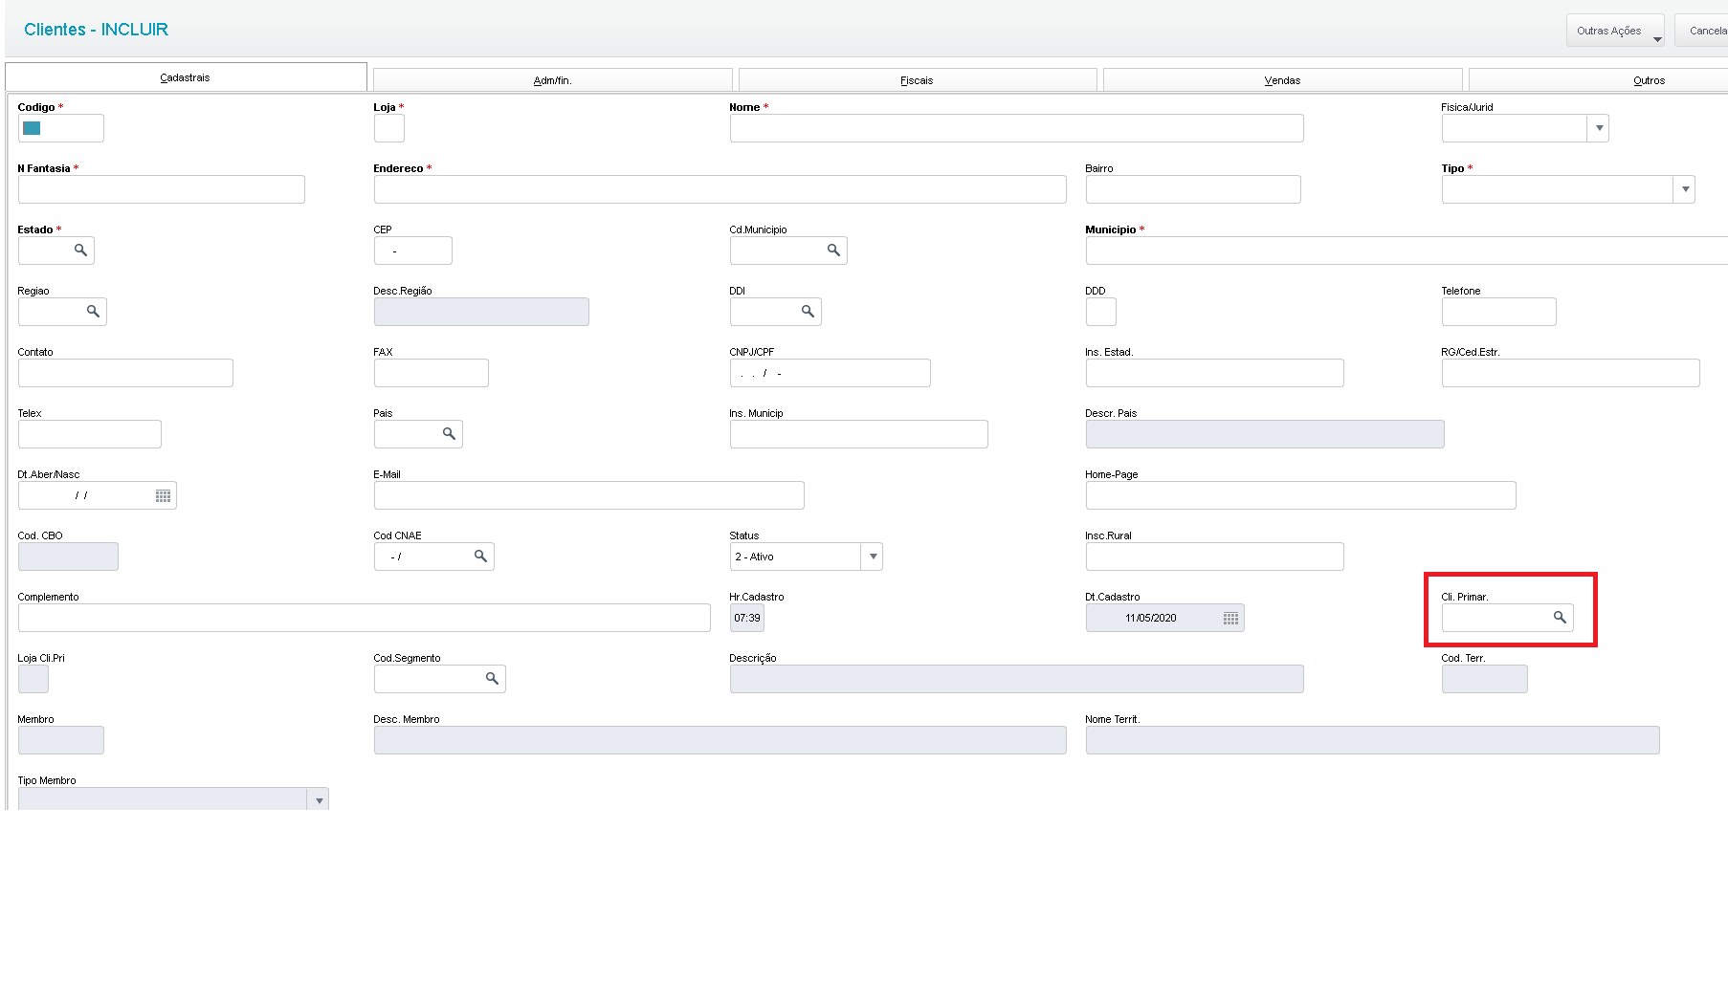
Task: Click the Dt.Cadastro value 11/05/2020
Action: click(x=1151, y=618)
